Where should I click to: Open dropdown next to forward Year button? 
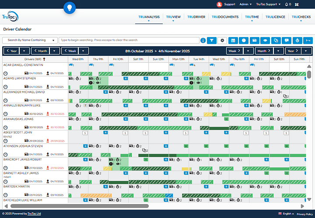[306, 51]
